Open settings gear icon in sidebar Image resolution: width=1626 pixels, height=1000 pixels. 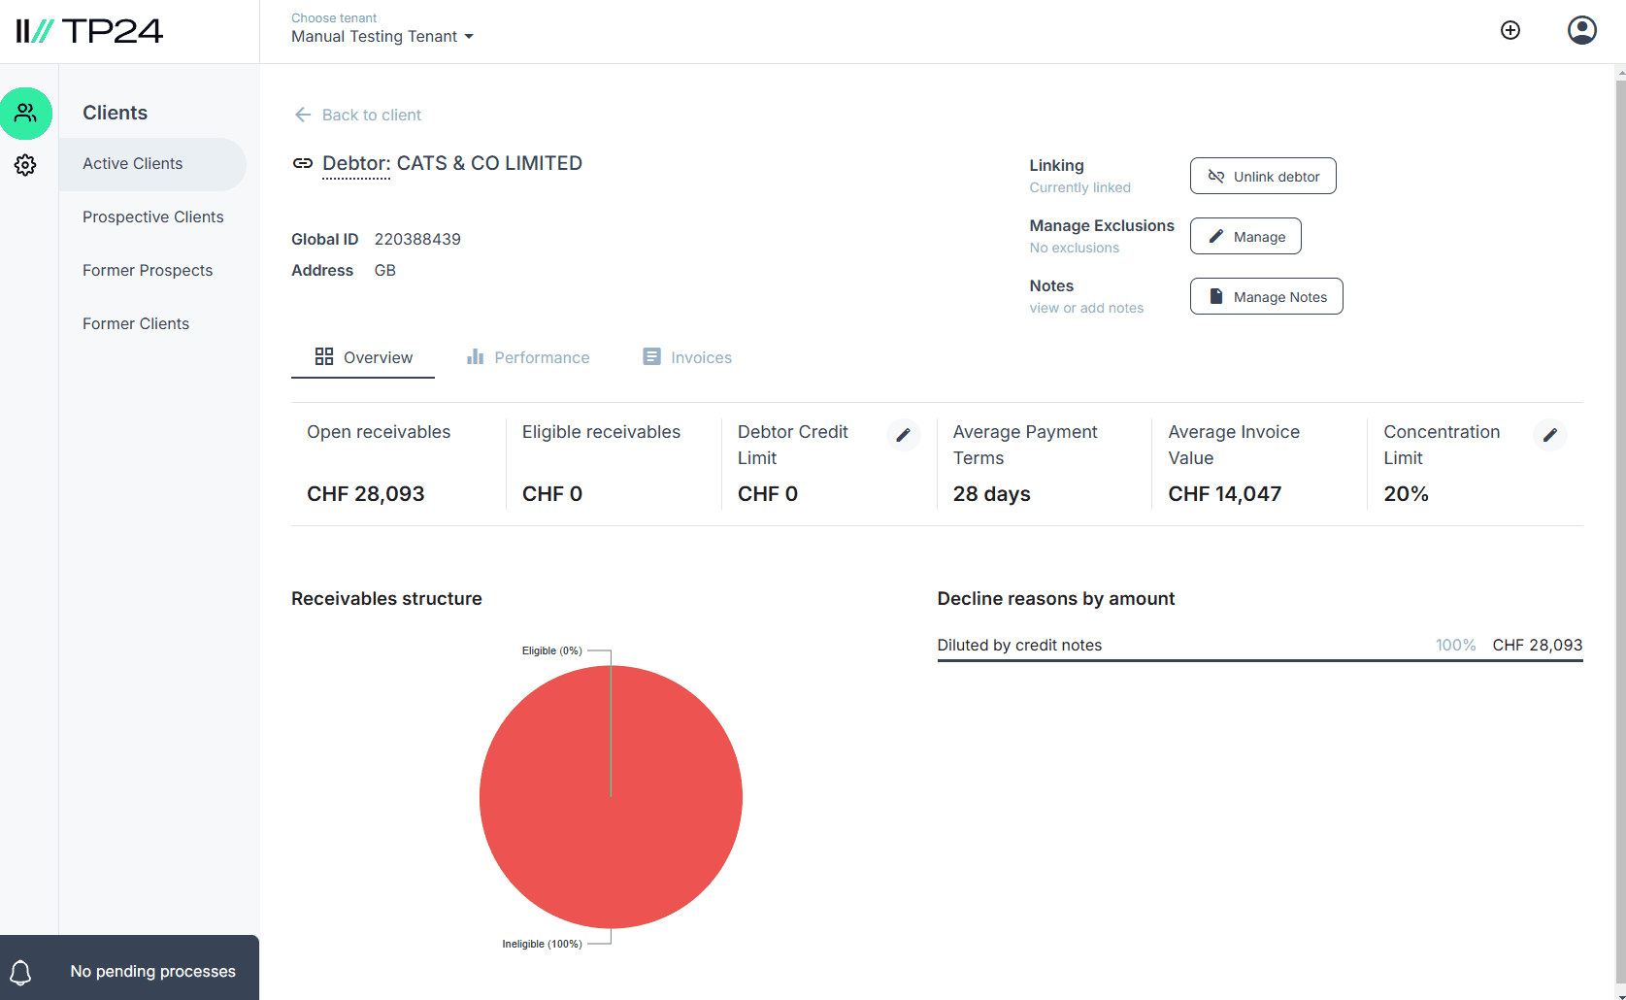(x=25, y=165)
